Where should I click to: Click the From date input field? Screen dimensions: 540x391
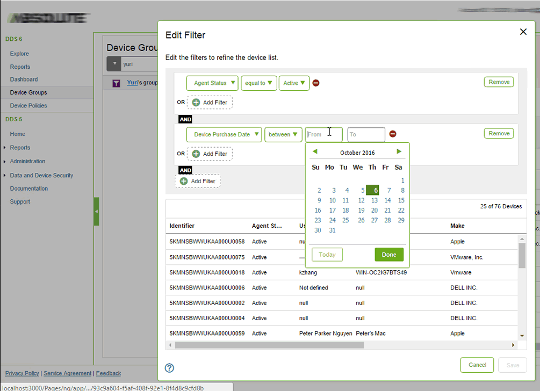tap(323, 134)
